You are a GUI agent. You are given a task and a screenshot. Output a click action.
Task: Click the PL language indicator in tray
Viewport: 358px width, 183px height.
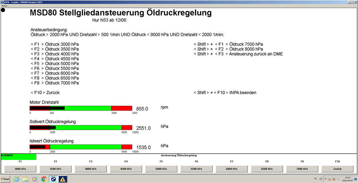tap(315, 179)
